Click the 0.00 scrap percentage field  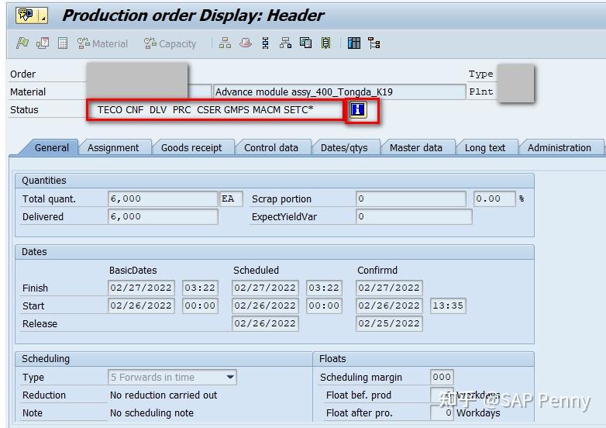coord(494,198)
